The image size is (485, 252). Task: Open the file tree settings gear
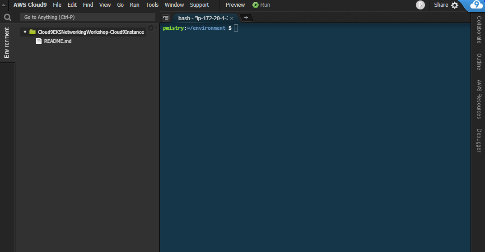pyautogui.click(x=151, y=28)
